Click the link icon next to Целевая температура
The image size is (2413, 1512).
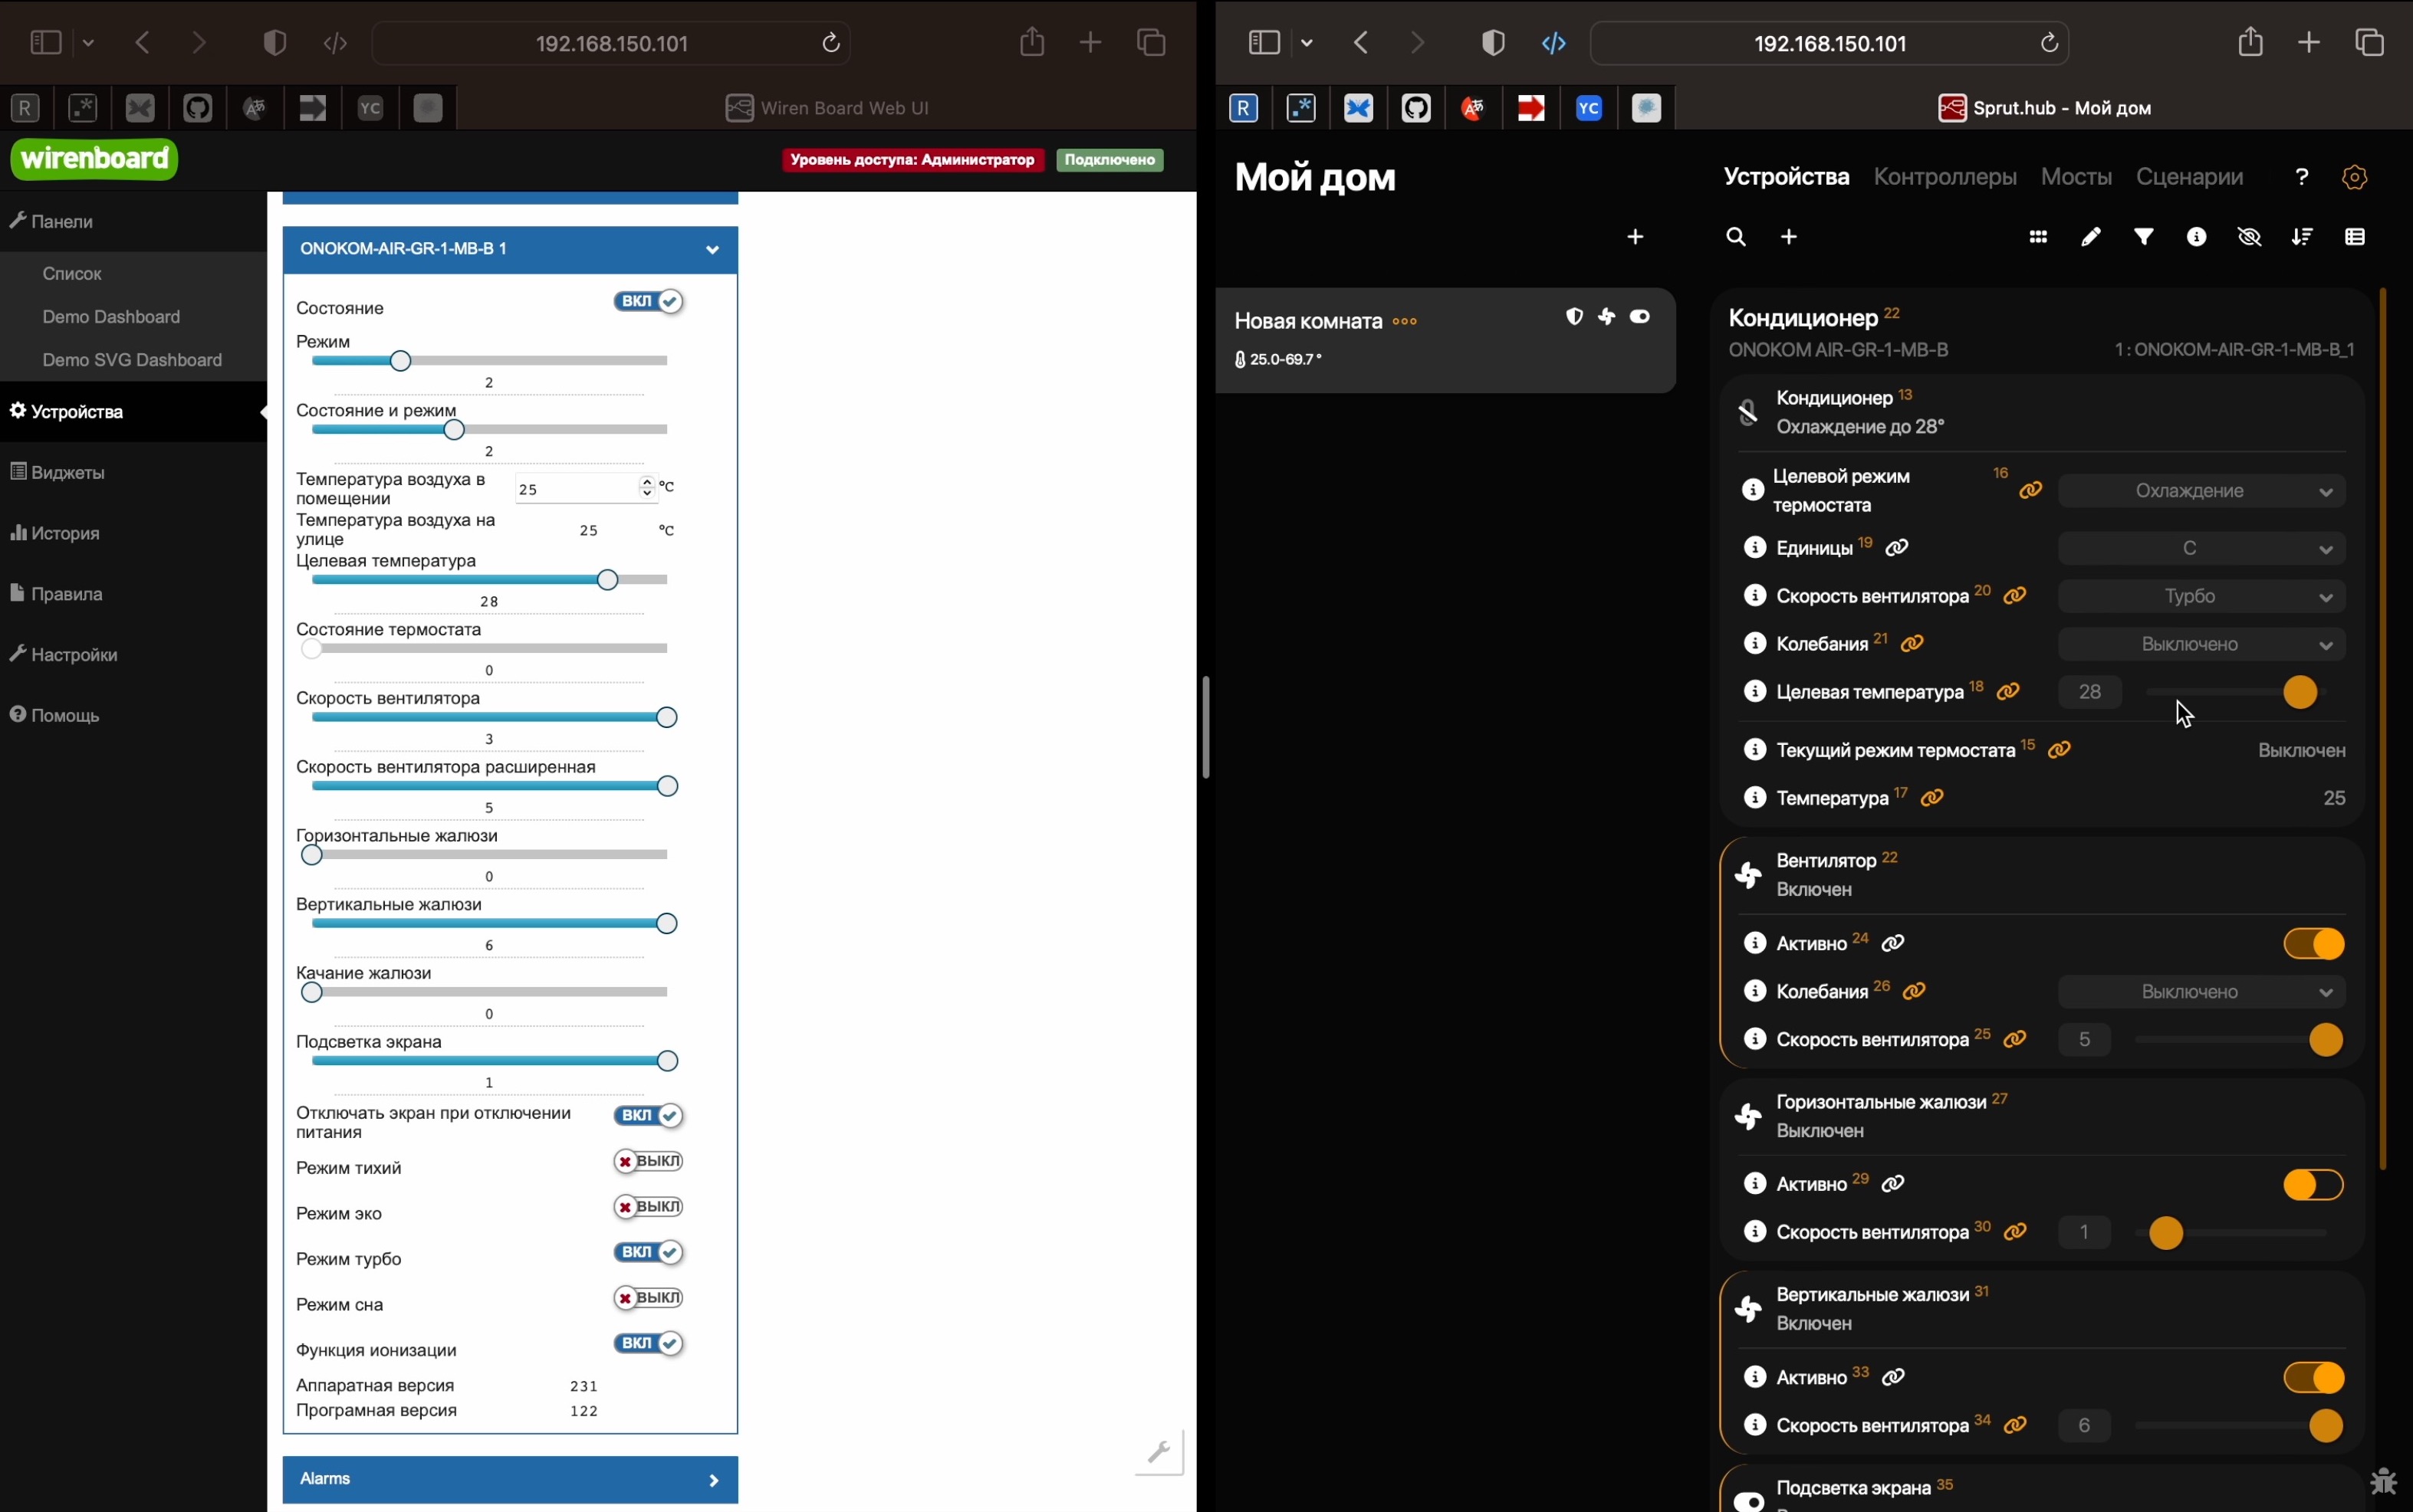point(2008,692)
